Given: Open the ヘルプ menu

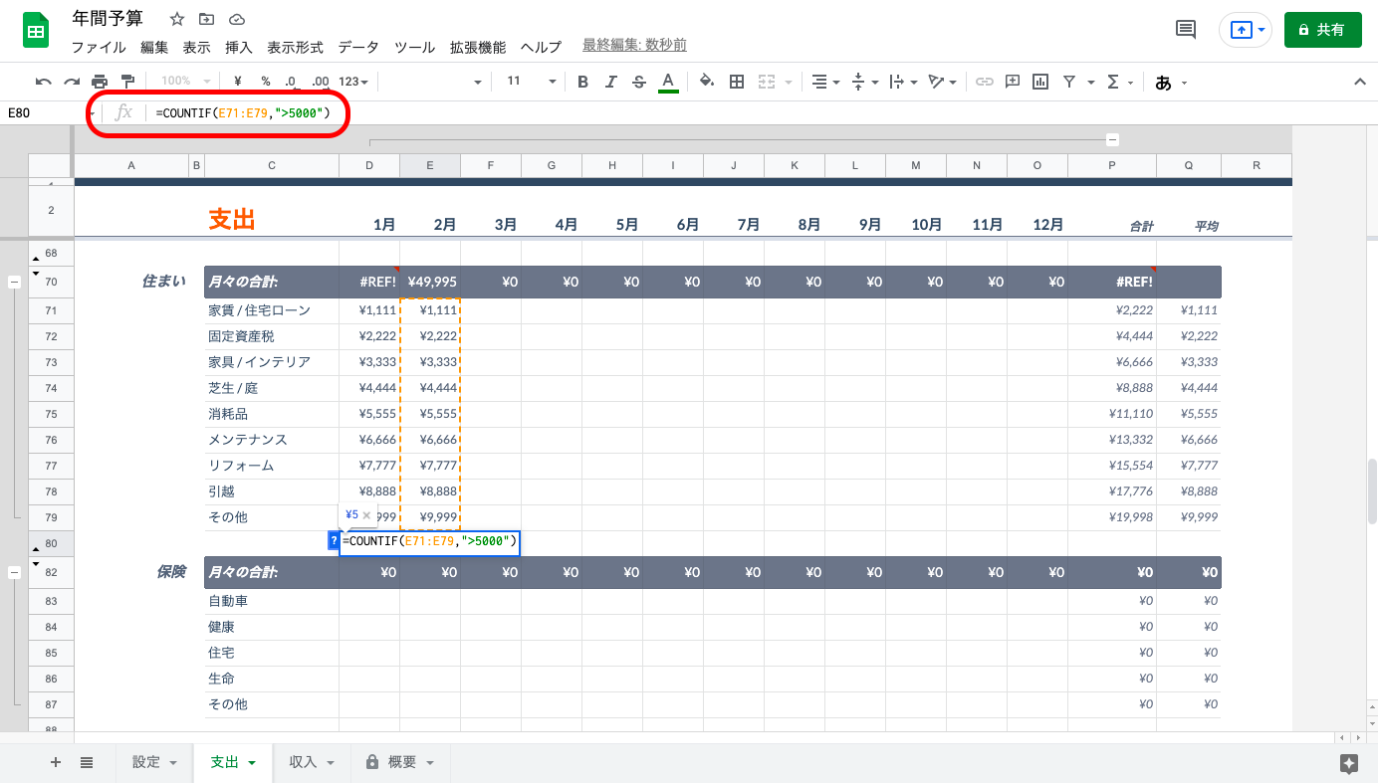Looking at the screenshot, I should 542,47.
